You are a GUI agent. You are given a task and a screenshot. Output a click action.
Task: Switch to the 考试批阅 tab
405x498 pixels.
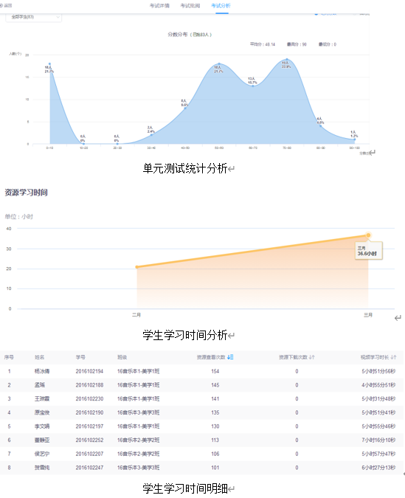coord(190,6)
